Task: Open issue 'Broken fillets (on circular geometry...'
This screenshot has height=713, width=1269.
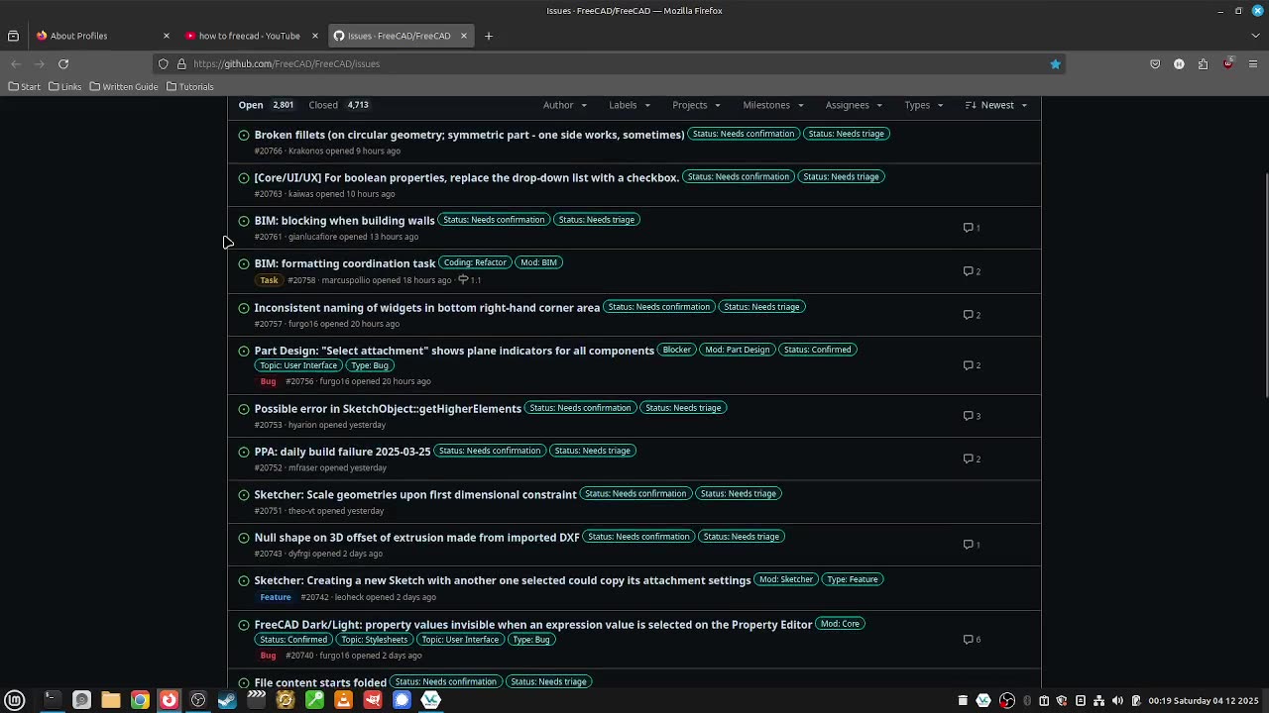Action: tap(469, 135)
